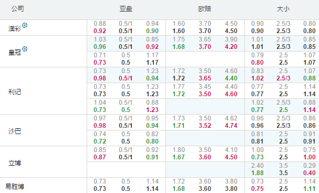
Task: Select the green 0.96 in 皇冠 row
Action: 100,47
